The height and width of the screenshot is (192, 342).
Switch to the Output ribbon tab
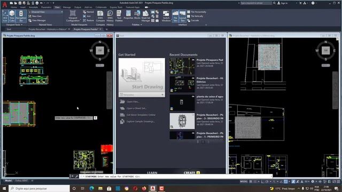[x=77, y=7]
